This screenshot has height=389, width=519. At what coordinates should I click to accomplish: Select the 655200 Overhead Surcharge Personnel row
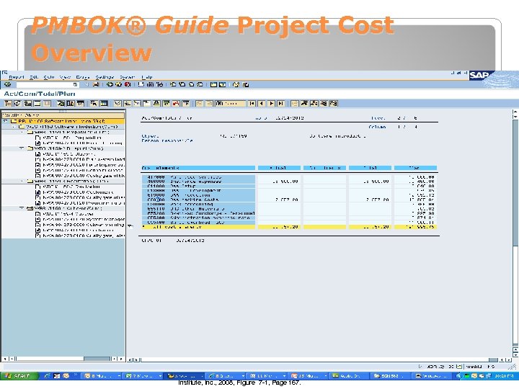(x=198, y=213)
